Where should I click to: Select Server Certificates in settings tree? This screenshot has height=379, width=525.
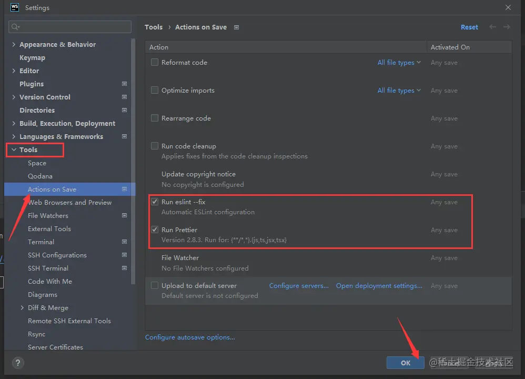(x=55, y=347)
